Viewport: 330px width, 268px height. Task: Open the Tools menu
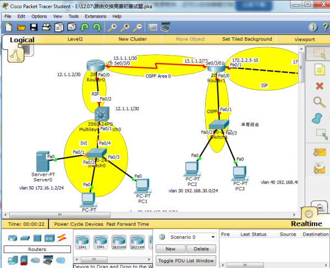(73, 16)
